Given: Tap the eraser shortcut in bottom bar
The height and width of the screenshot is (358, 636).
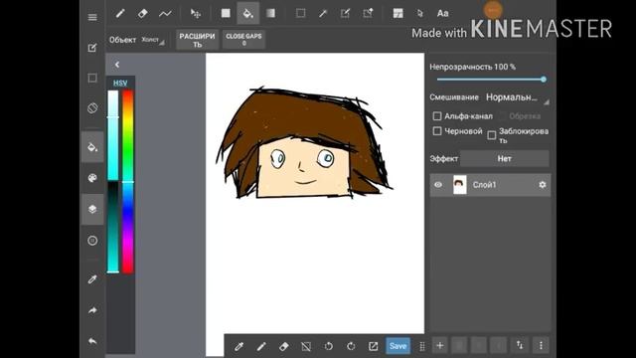Looking at the screenshot, I should coord(283,346).
